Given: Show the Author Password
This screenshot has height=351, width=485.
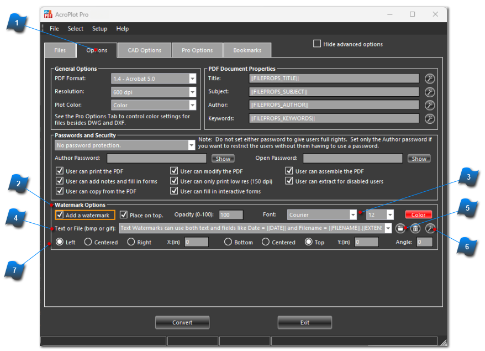Looking at the screenshot, I should [223, 159].
